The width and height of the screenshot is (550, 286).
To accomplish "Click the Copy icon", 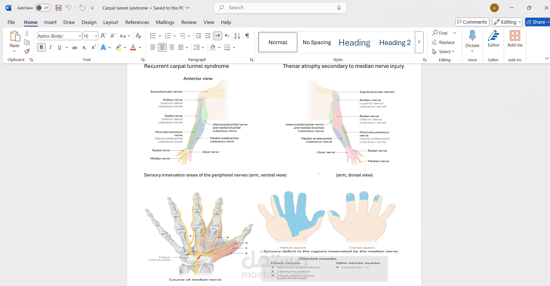I will [27, 42].
